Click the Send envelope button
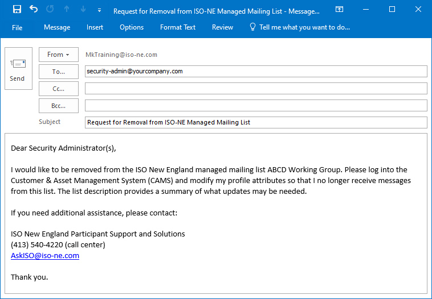The image size is (432, 299). click(18, 68)
